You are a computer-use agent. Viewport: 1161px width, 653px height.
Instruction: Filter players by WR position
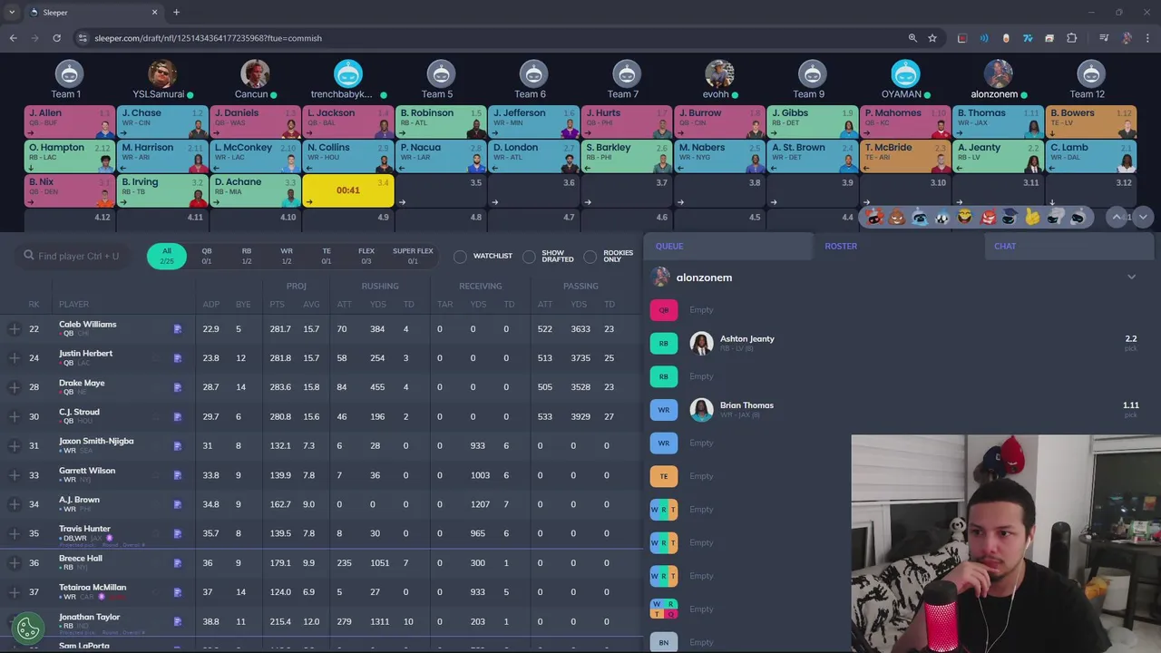[287, 256]
